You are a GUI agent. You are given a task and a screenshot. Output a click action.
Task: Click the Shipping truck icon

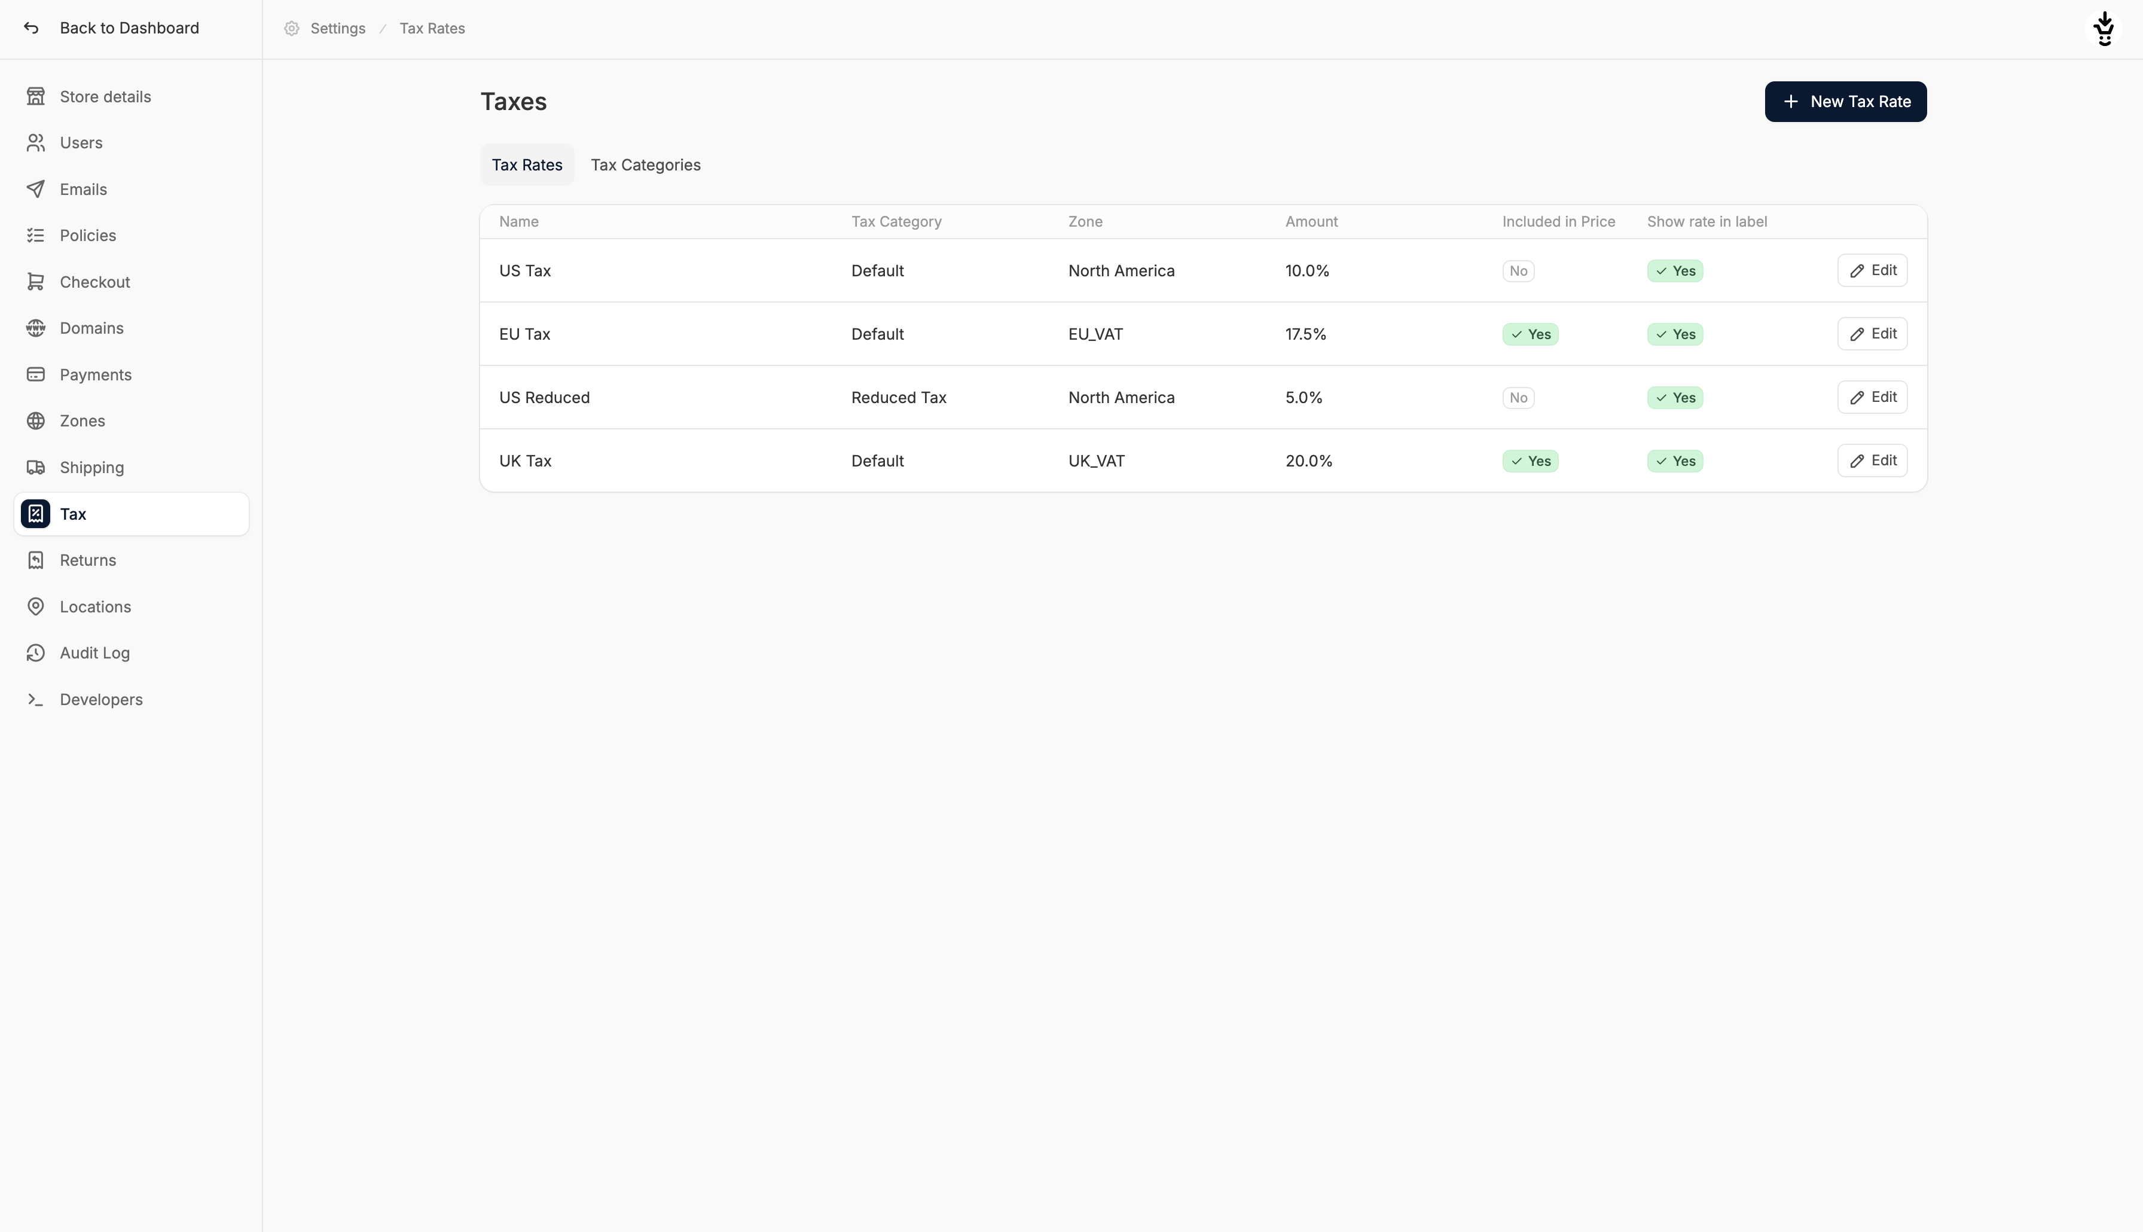click(35, 467)
